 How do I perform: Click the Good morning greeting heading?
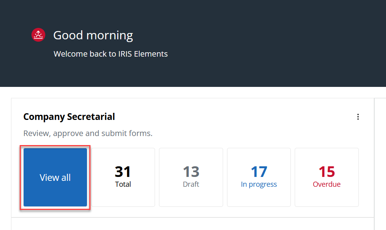[x=93, y=35]
